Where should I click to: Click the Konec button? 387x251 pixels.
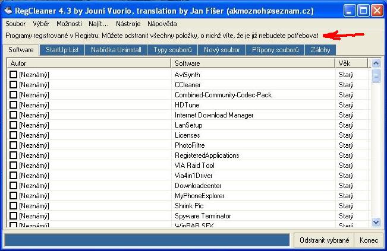click(369, 240)
